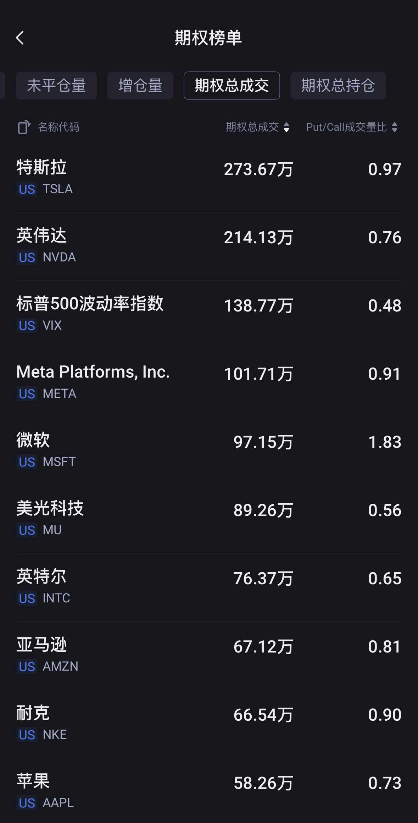The image size is (418, 823).
Task: Tap the back arrow icon
Action: (20, 38)
